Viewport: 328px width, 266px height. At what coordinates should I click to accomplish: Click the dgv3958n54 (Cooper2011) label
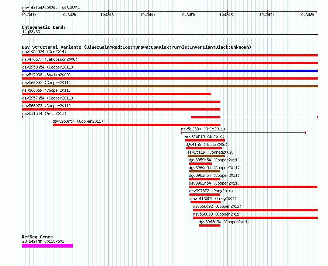tap(78, 121)
